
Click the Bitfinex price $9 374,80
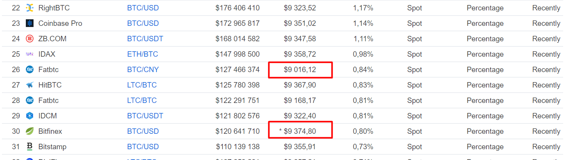tap(300, 131)
